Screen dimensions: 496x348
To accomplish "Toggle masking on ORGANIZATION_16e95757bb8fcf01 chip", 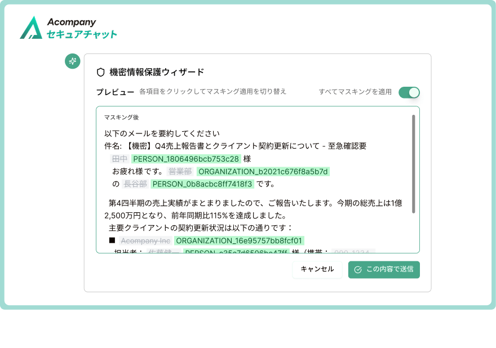I will (x=238, y=240).
